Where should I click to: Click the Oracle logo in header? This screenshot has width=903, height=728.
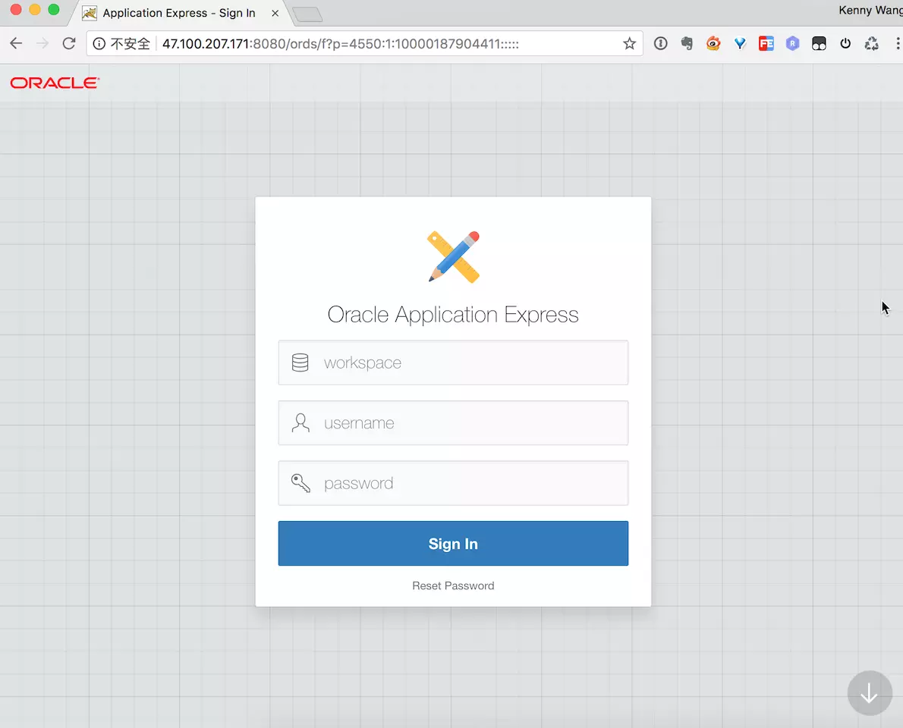[x=55, y=83]
